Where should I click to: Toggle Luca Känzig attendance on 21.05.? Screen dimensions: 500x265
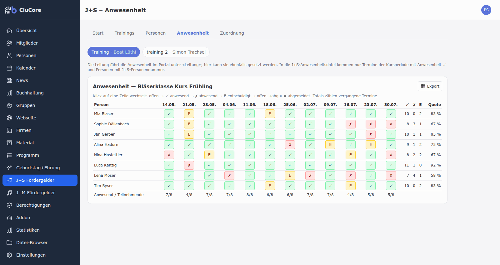coord(189,165)
